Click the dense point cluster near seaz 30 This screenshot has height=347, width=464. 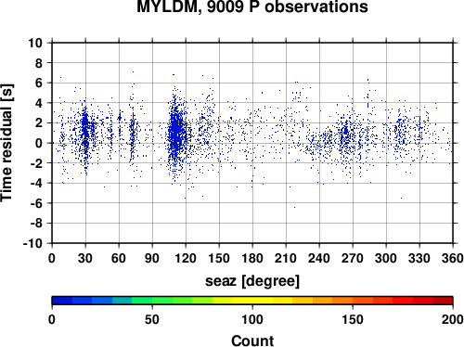(85, 127)
